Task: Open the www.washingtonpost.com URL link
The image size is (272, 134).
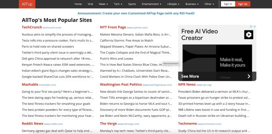Action: click(157, 85)
